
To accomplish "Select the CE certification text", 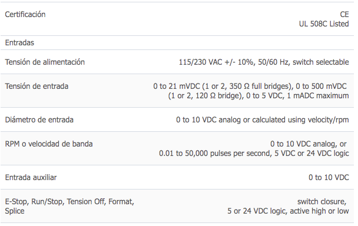I will click(x=344, y=14).
